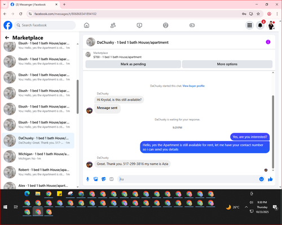Open Sticky Notes from taskbar
This screenshot has width=282, height=225.
(59, 193)
